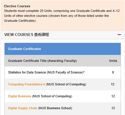
Task: Click the Chinese text 查看课程 in header
Action: pos(42,35)
